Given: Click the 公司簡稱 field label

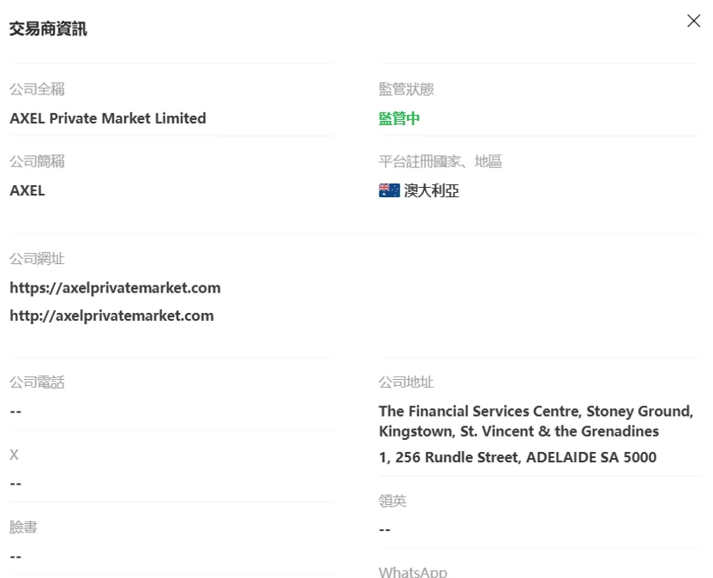Looking at the screenshot, I should click(38, 161).
